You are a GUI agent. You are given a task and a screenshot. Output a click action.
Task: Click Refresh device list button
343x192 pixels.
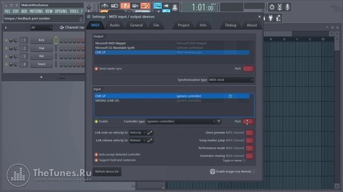point(107,172)
